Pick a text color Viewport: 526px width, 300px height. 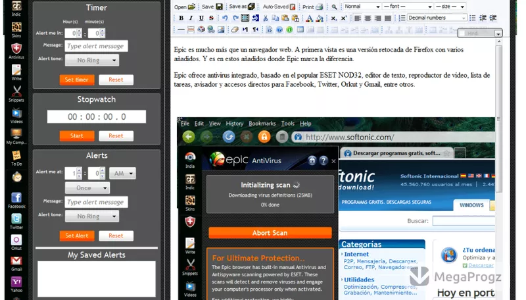tap(309, 18)
